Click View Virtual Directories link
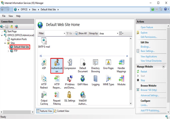This screenshot has height=119, width=170. [151, 61]
